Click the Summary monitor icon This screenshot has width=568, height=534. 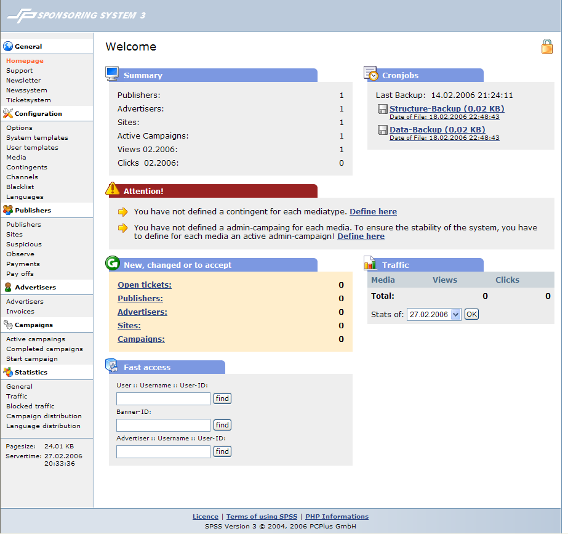tap(112, 74)
